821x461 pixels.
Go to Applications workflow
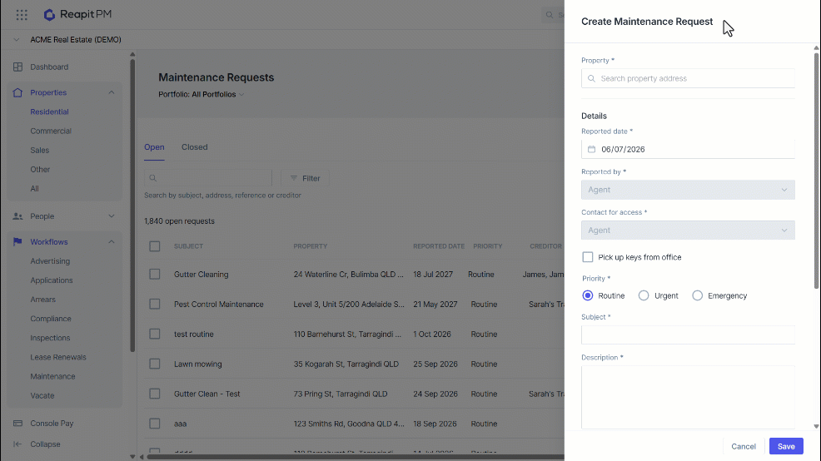(x=52, y=280)
